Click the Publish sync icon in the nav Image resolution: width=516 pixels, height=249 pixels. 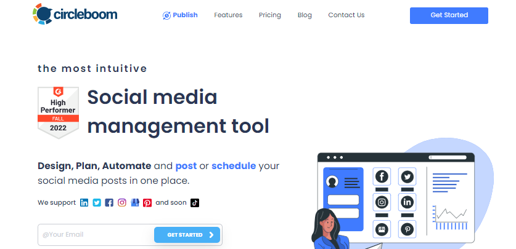coord(166,15)
